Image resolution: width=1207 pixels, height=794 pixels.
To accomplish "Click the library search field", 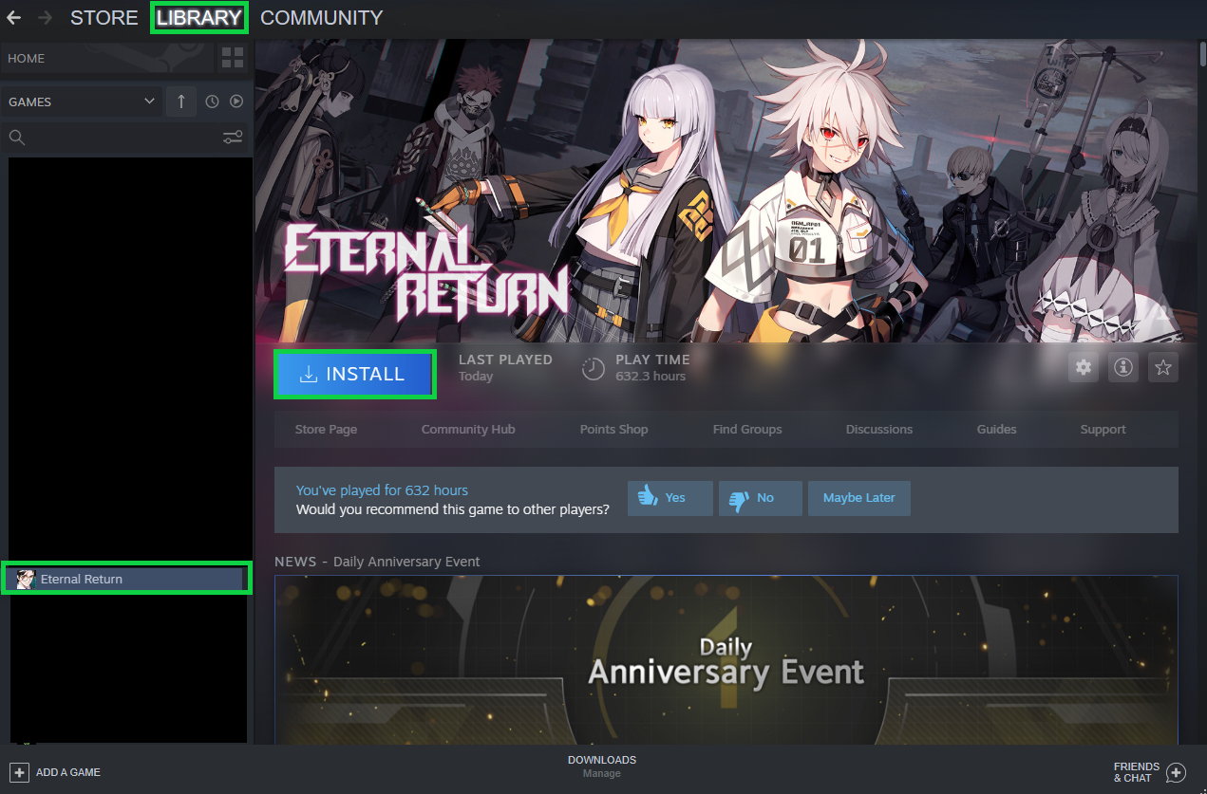I will point(114,138).
